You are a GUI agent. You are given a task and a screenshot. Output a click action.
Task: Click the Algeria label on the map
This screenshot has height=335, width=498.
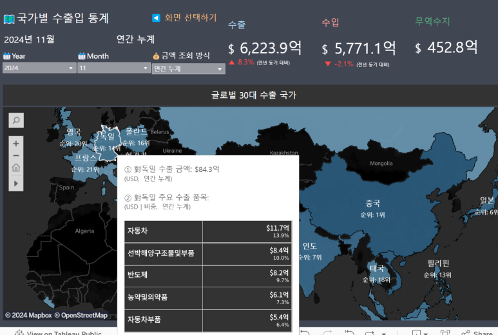coord(84,231)
